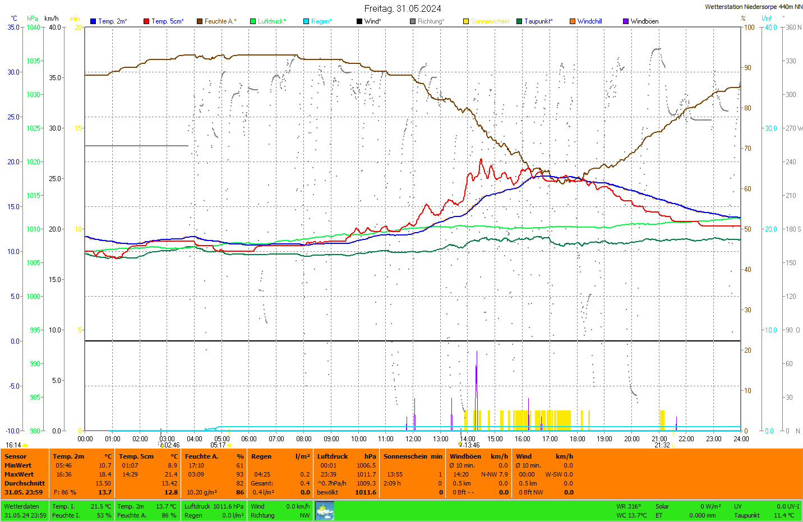
Task: Click the yellow Sonnenschein legend square
Action: point(466,21)
